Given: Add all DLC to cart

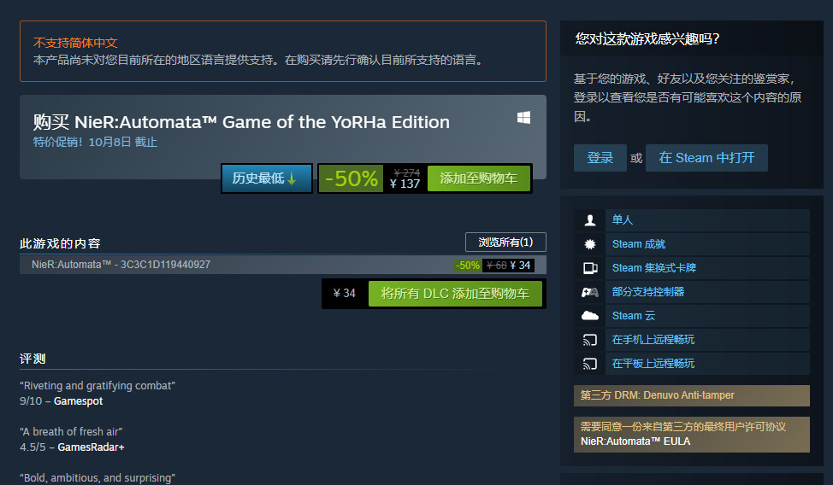Looking at the screenshot, I should [x=455, y=293].
